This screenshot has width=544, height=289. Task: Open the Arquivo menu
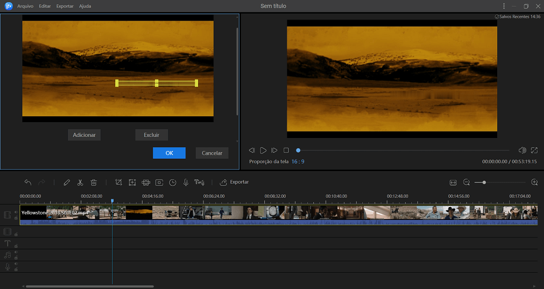tap(26, 6)
